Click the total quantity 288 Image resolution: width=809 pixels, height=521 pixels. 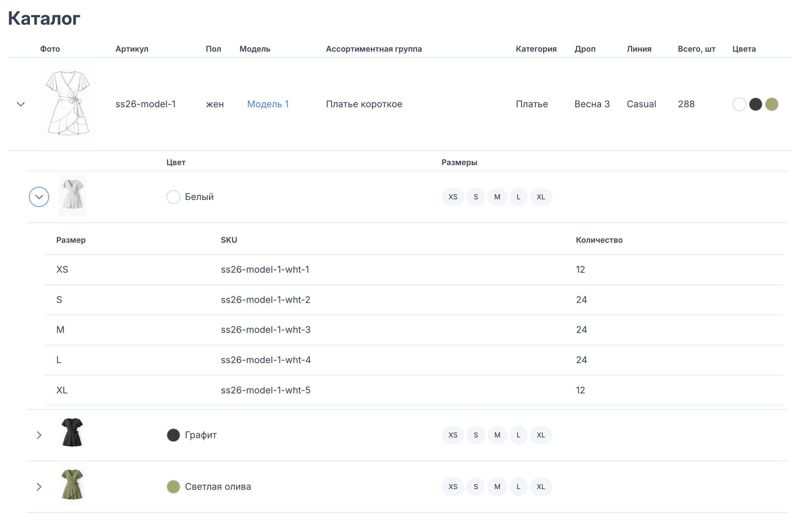[687, 104]
